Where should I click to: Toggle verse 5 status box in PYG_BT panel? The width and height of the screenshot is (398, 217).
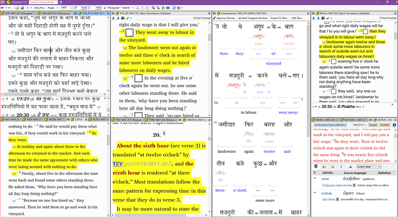pos(129,32)
